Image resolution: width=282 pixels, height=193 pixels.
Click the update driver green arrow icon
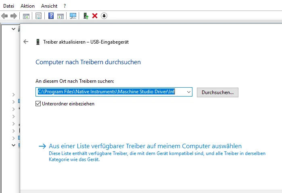tap(86, 16)
